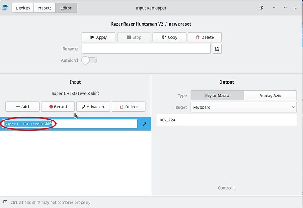Choose Analog Axis output type

coord(270,95)
